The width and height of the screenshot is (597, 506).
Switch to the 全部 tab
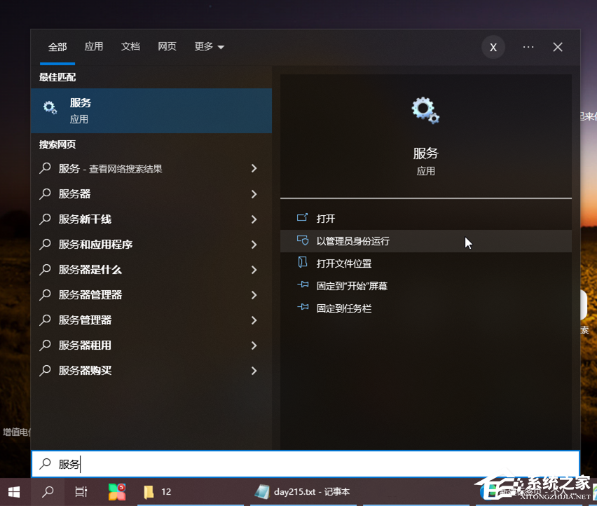57,47
